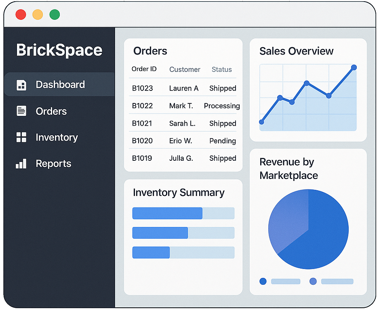Open order B1019 from the table
The height and width of the screenshot is (311, 379).
pos(142,158)
